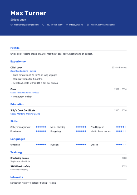
Task: Click the Football interest
Action: point(34,183)
